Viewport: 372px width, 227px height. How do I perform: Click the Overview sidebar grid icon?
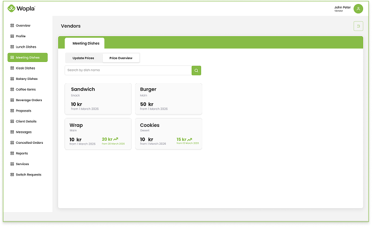[x=12, y=25]
